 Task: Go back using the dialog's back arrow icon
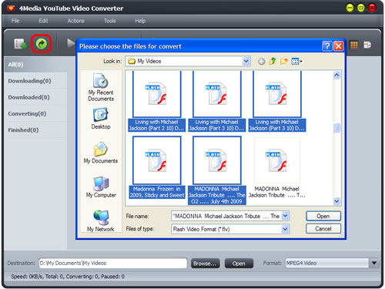(261, 62)
